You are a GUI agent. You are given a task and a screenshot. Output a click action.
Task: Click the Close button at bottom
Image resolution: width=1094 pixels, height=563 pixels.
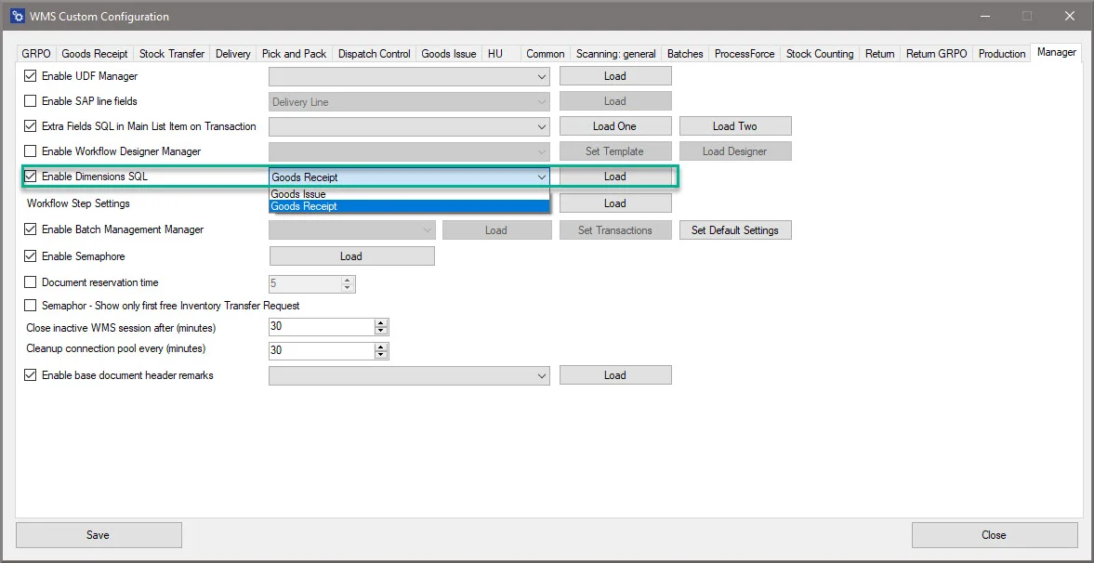[994, 535]
